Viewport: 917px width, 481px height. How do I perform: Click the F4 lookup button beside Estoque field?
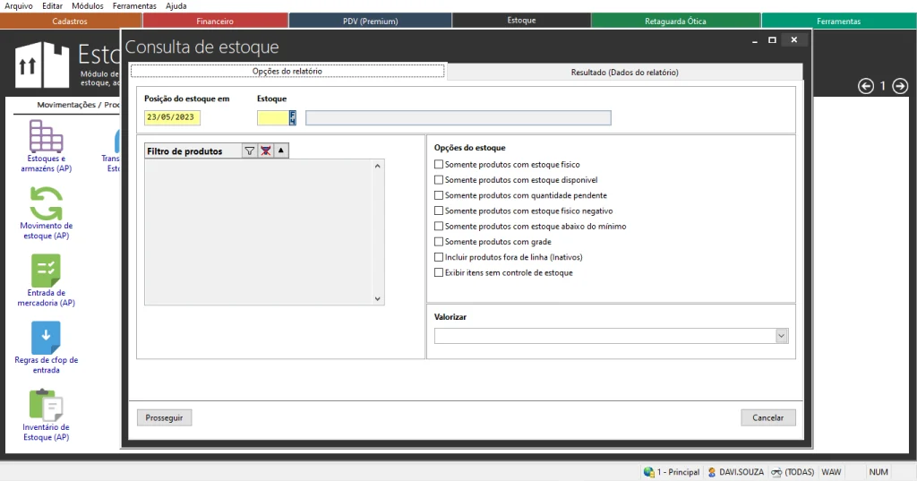point(293,117)
